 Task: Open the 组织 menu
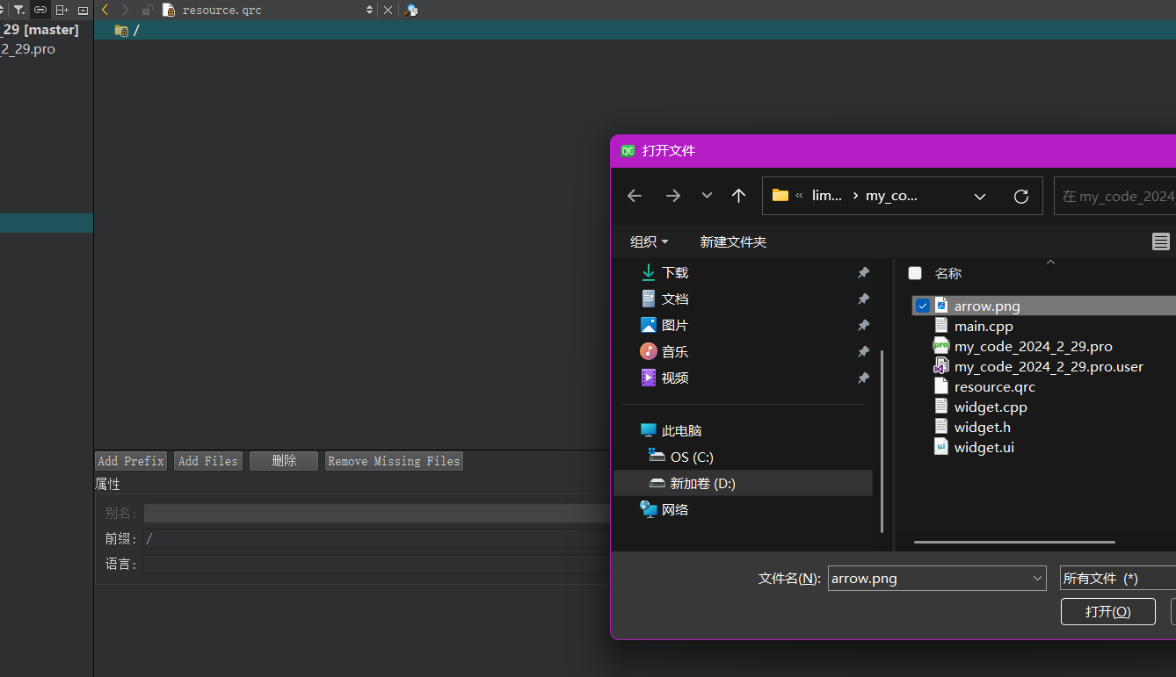click(649, 241)
